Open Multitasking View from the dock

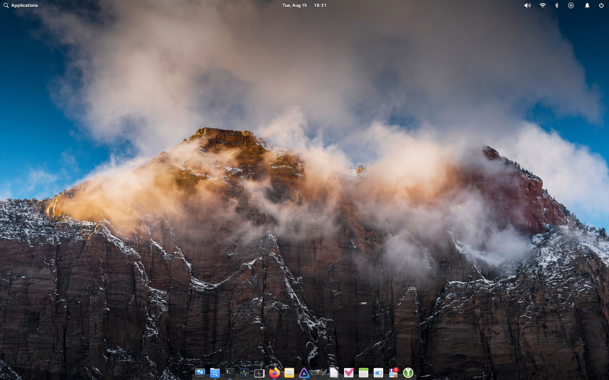click(200, 373)
